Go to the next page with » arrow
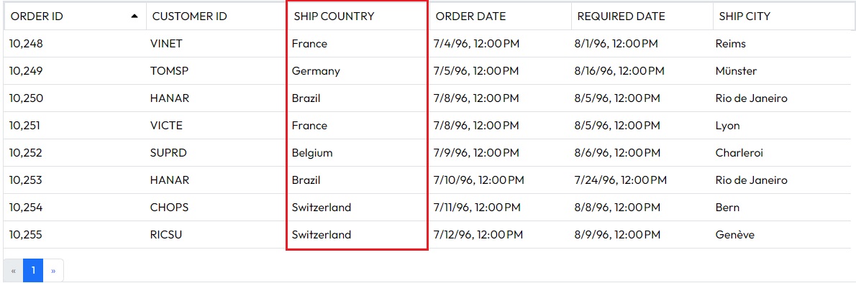This screenshot has height=283, width=856. (x=53, y=271)
